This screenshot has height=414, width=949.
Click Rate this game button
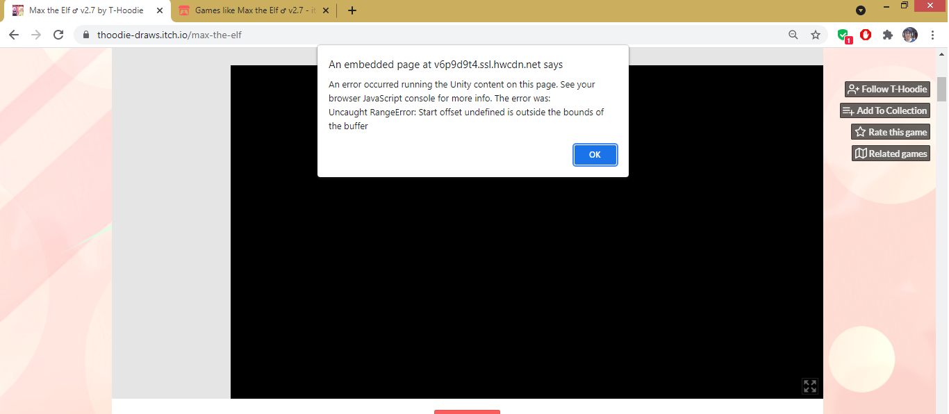click(891, 132)
